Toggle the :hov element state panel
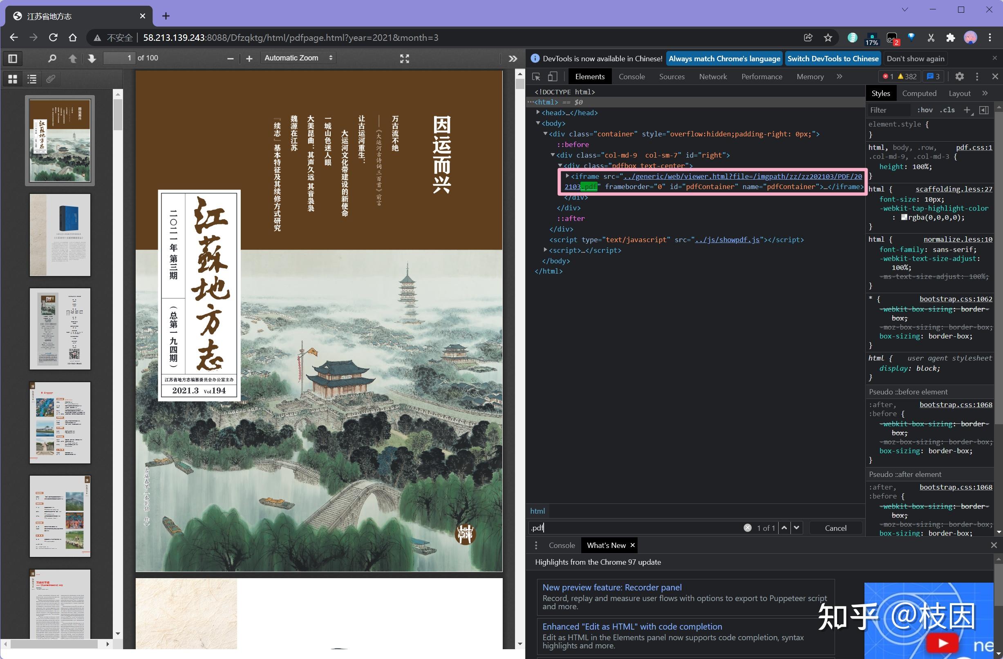The width and height of the screenshot is (1003, 659). [x=925, y=110]
